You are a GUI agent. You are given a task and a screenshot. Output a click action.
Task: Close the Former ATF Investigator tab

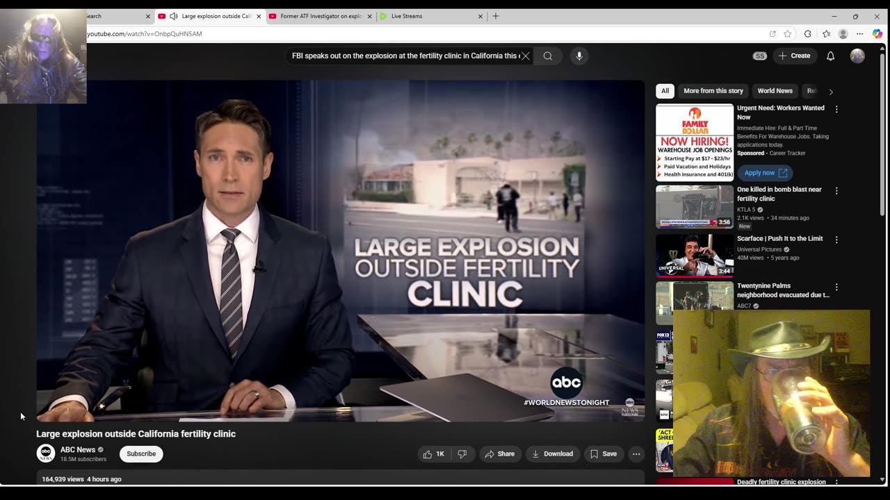369,16
